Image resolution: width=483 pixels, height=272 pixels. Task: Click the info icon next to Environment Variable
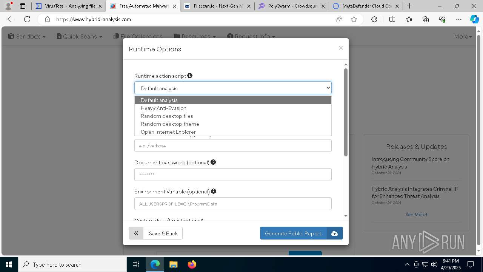tap(214, 191)
